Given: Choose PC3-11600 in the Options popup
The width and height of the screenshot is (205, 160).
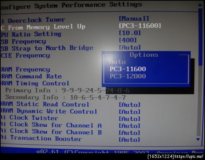Looking at the screenshot, I should pos(128,69).
